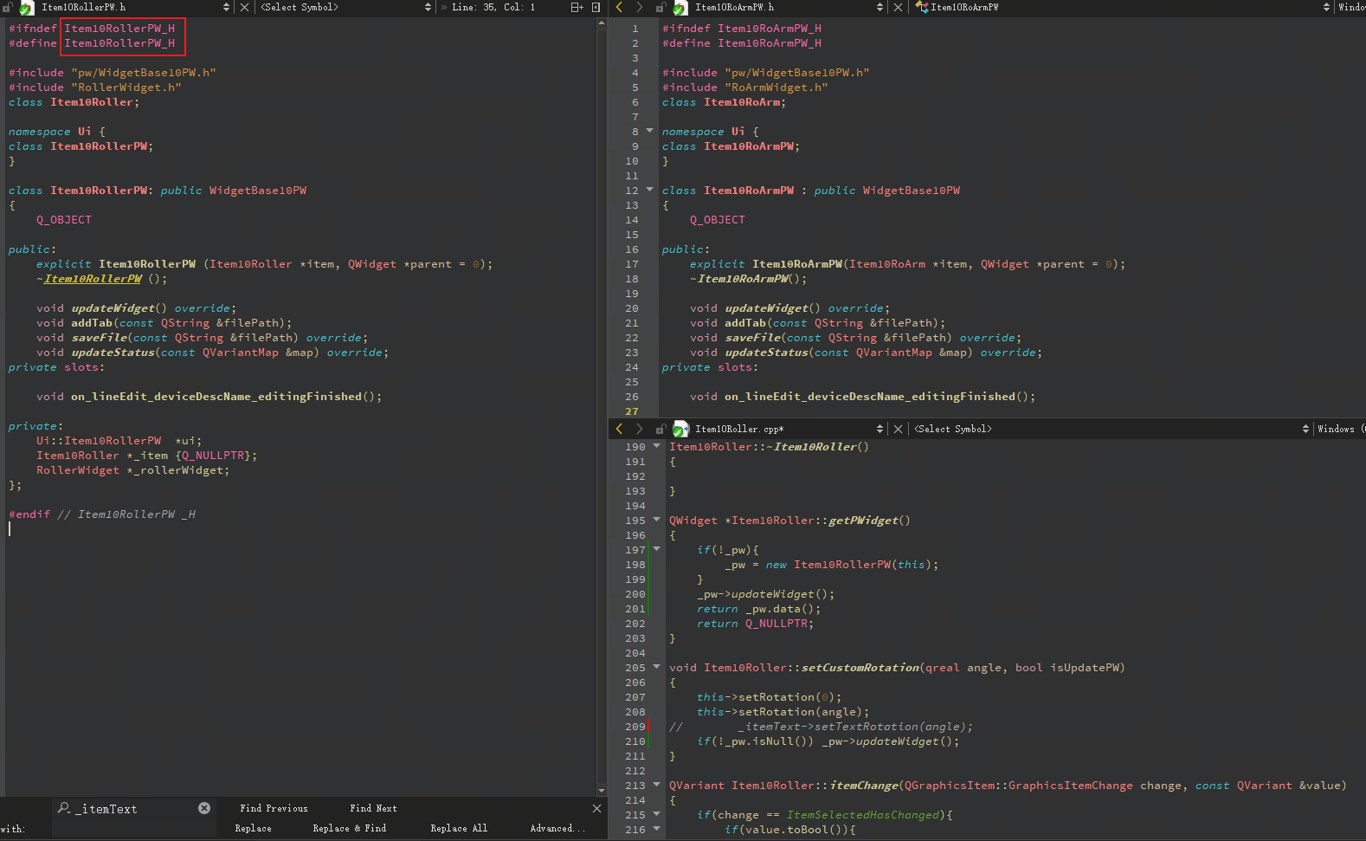Click the find field search options magnifier icon
The image size is (1366, 841).
click(64, 808)
